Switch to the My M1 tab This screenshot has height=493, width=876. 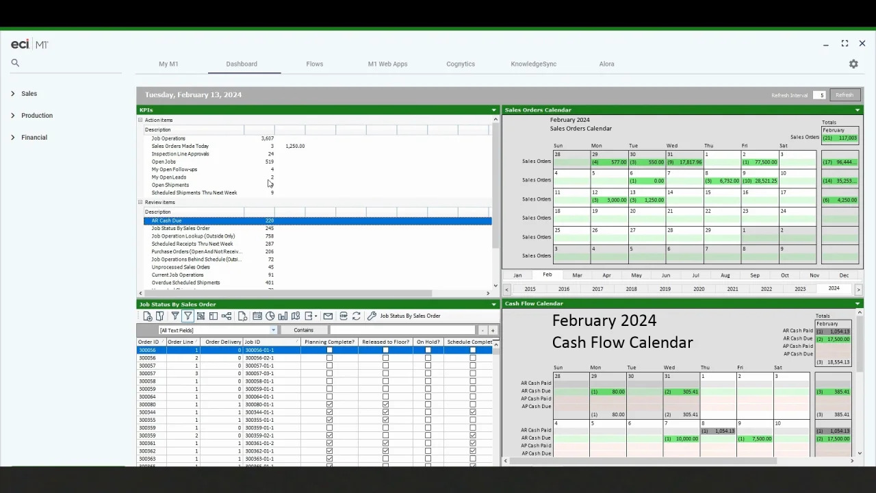pyautogui.click(x=168, y=64)
